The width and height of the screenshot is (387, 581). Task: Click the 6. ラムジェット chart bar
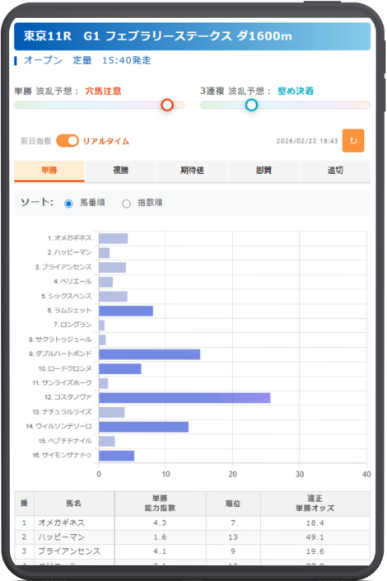(126, 311)
